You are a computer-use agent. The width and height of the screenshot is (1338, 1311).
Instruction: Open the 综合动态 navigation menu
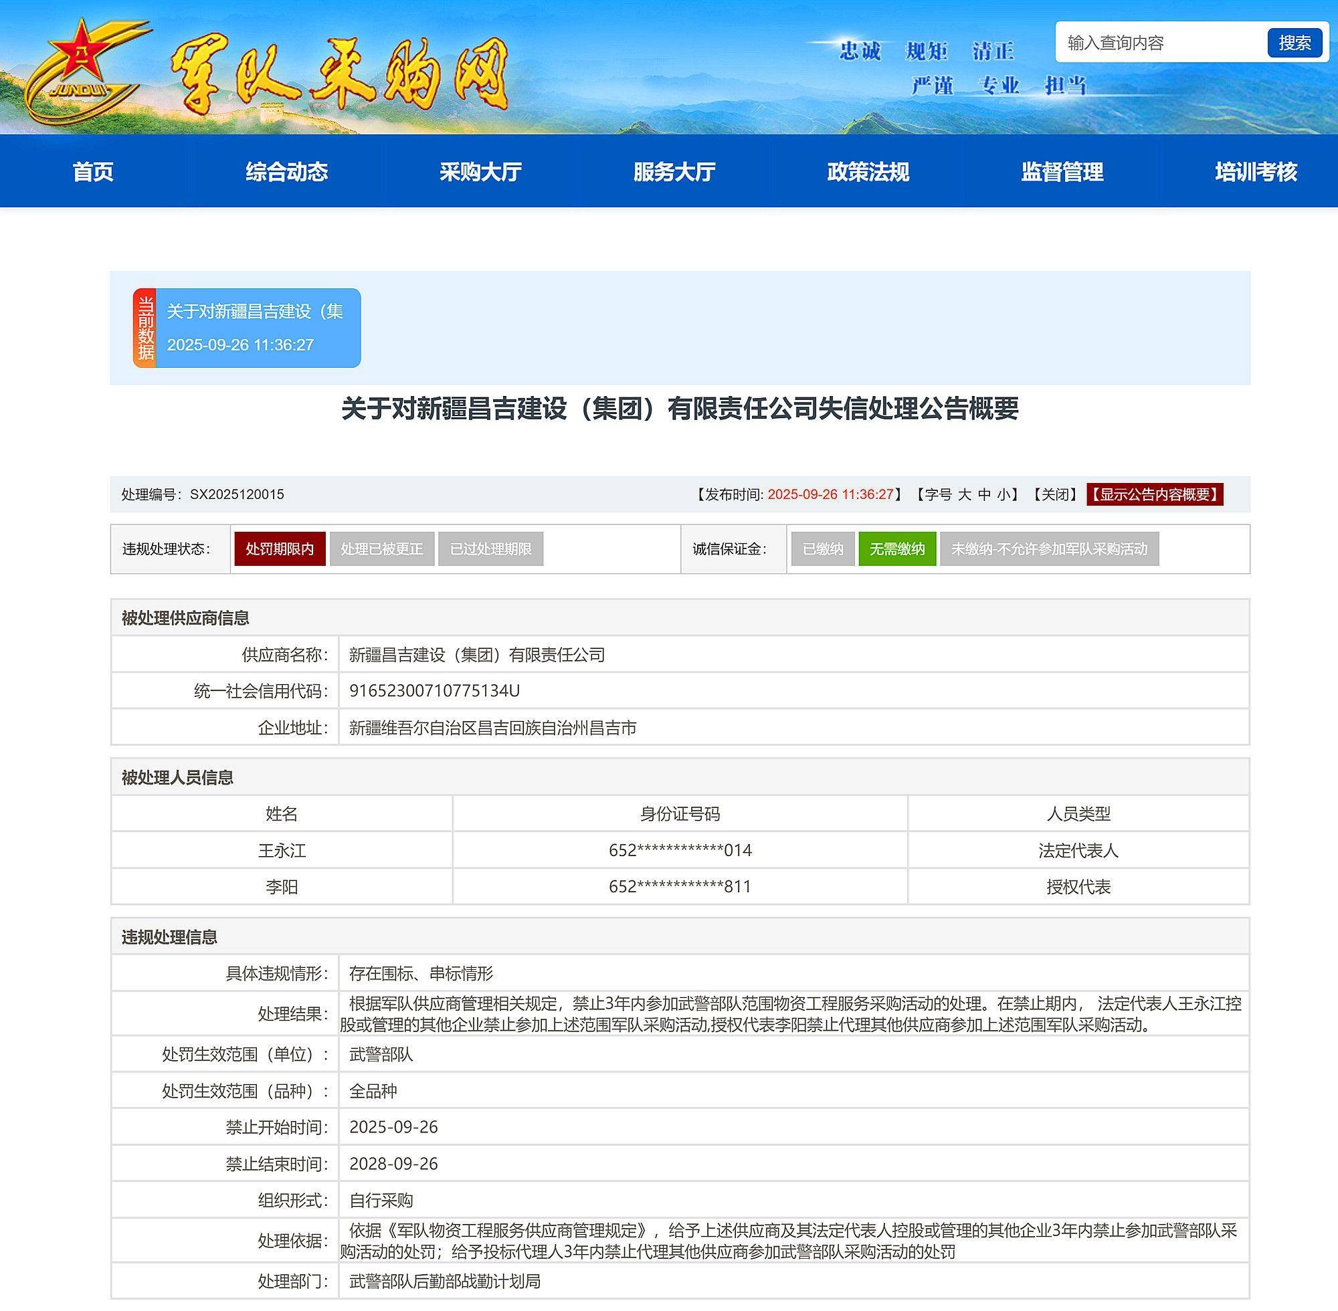[288, 172]
